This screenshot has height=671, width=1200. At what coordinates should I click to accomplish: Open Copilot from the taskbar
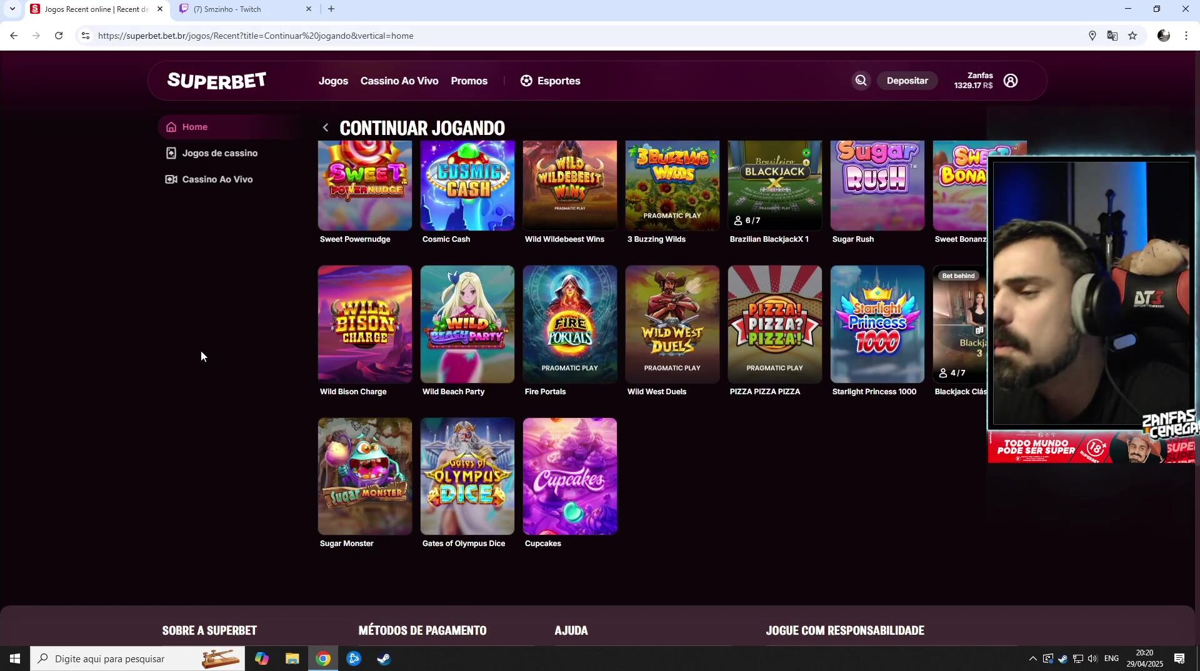262,659
